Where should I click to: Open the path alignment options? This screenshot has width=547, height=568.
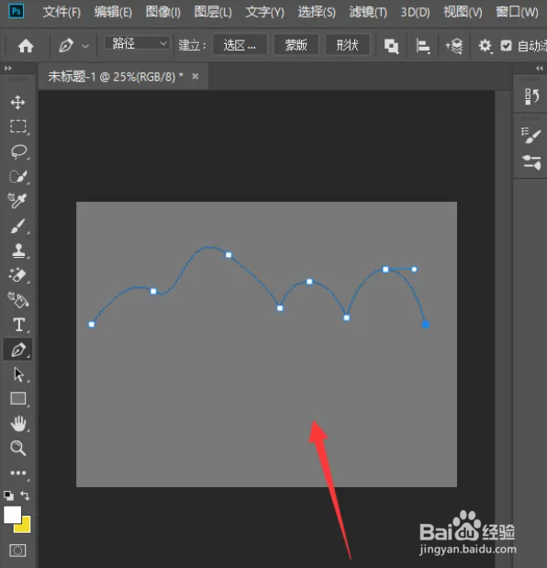(x=423, y=46)
